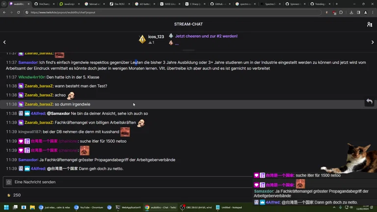Viewport: 377px width, 212px height.
Task: Click the 'Eine Nachricht senden' input field
Action: (x=128, y=182)
